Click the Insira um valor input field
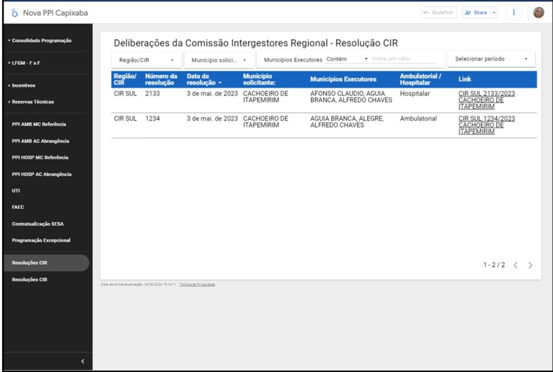Viewport: 553px width, 372px height. click(403, 59)
